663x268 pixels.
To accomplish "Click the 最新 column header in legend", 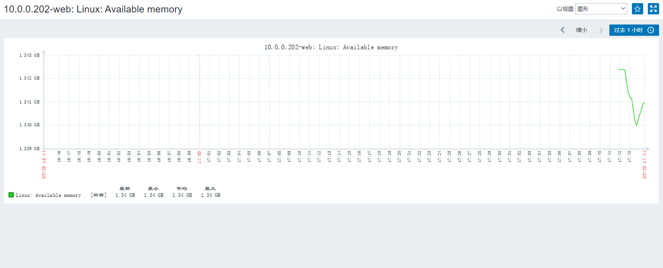I will click(125, 189).
